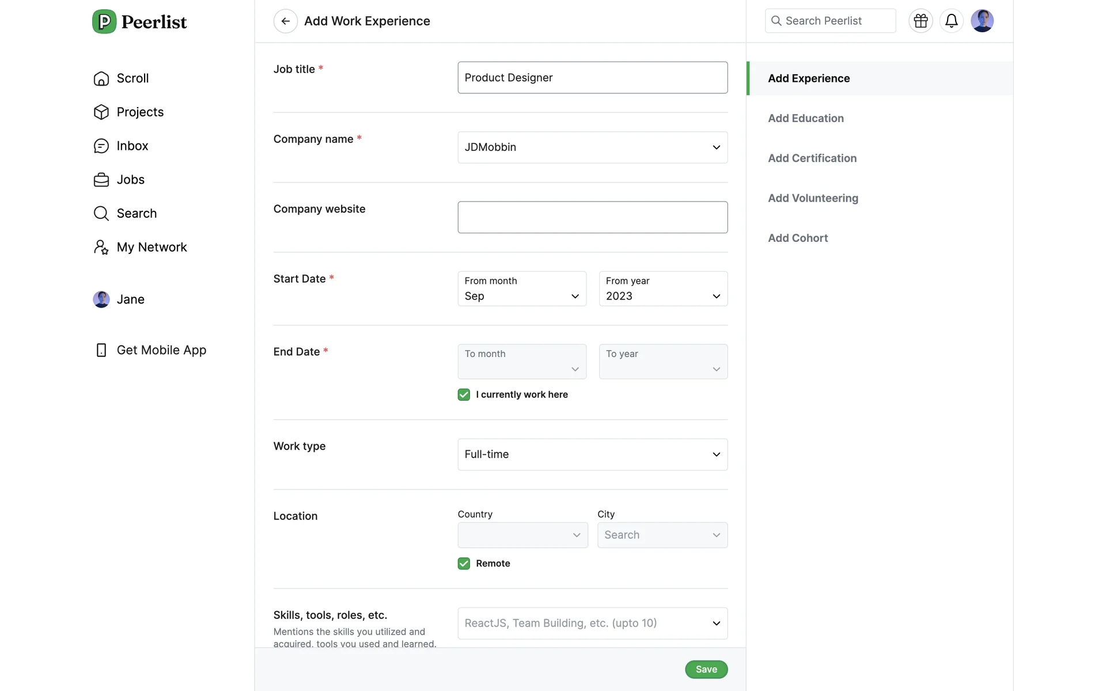Uncheck I currently work here

point(464,394)
